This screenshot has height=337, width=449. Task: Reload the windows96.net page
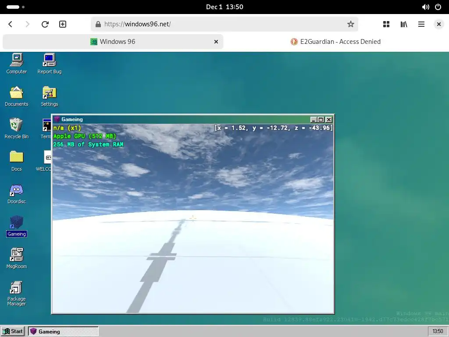coord(45,24)
